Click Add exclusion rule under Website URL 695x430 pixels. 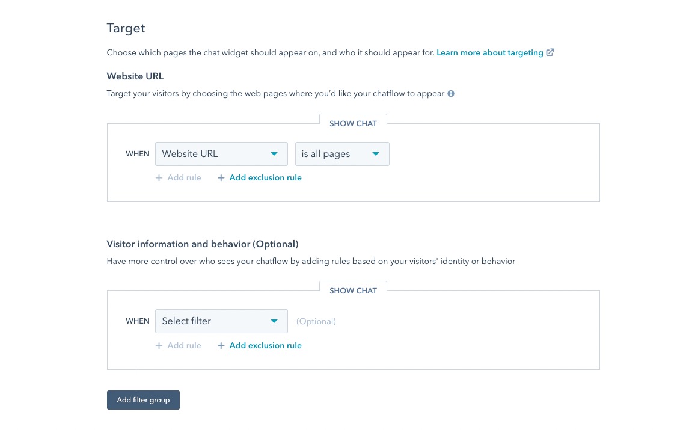pyautogui.click(x=265, y=178)
